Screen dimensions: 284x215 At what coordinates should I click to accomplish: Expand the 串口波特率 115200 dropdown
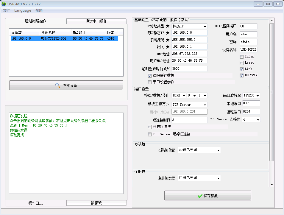pos(251,96)
